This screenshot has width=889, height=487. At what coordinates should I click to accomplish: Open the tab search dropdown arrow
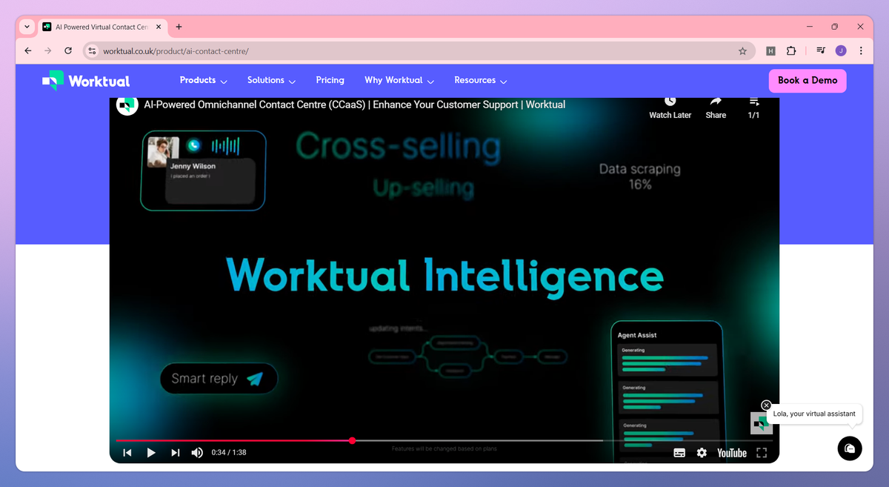pos(27,27)
